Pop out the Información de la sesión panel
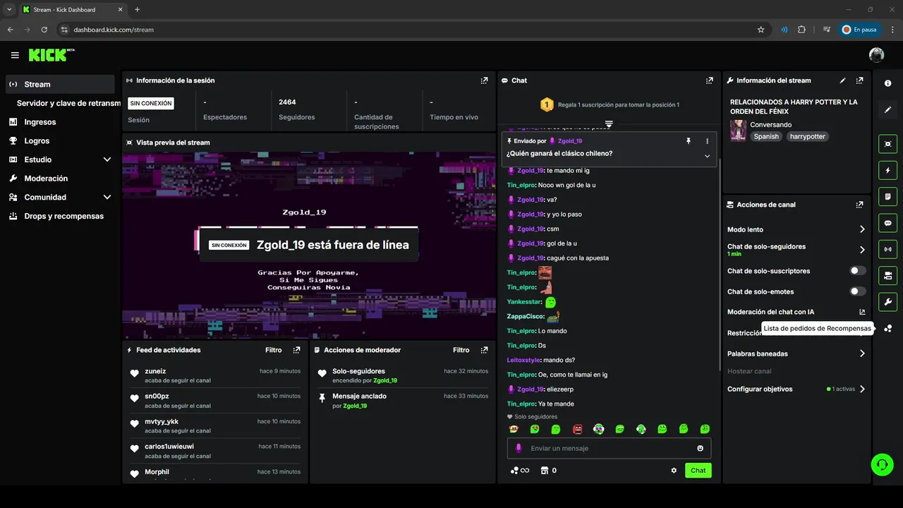Image resolution: width=903 pixels, height=508 pixels. [x=484, y=80]
